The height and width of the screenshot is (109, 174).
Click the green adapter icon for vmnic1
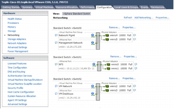pos(108,68)
